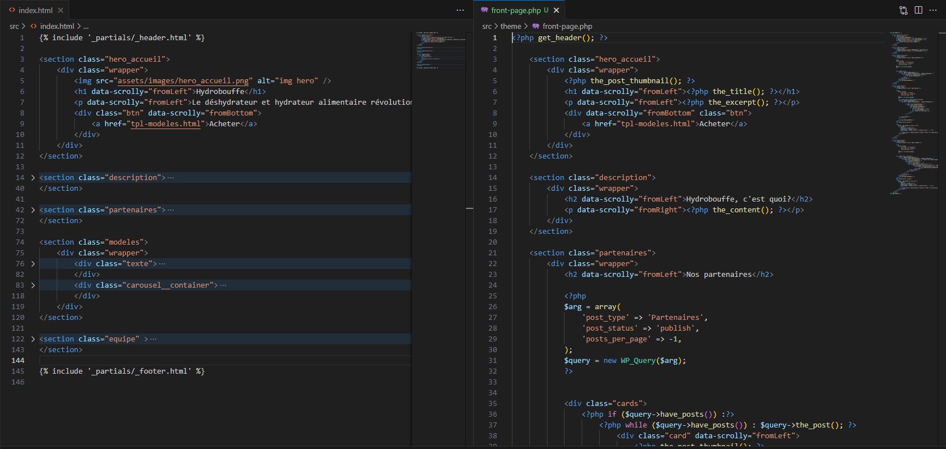Close the front-page.php tab
946x449 pixels.
tap(557, 10)
